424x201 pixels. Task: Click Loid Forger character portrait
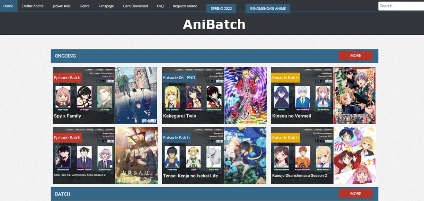click(x=105, y=97)
